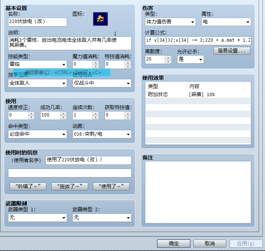Increase 连续次数 with the up arrow
265x251 pixels.
pos(95,113)
